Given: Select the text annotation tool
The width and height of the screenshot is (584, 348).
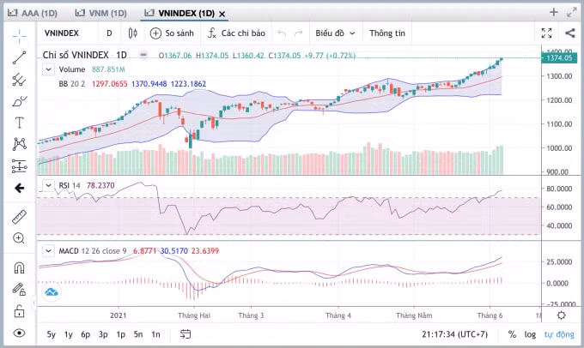Looking at the screenshot, I should (20, 123).
